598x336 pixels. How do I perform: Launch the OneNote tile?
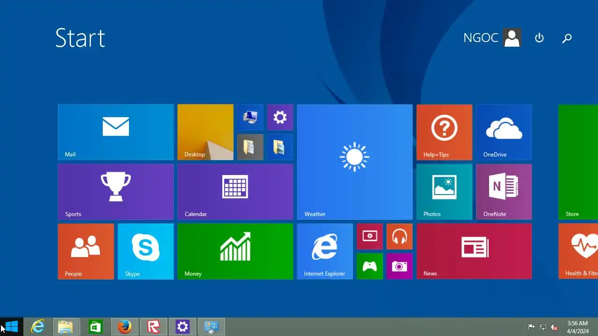coord(504,192)
